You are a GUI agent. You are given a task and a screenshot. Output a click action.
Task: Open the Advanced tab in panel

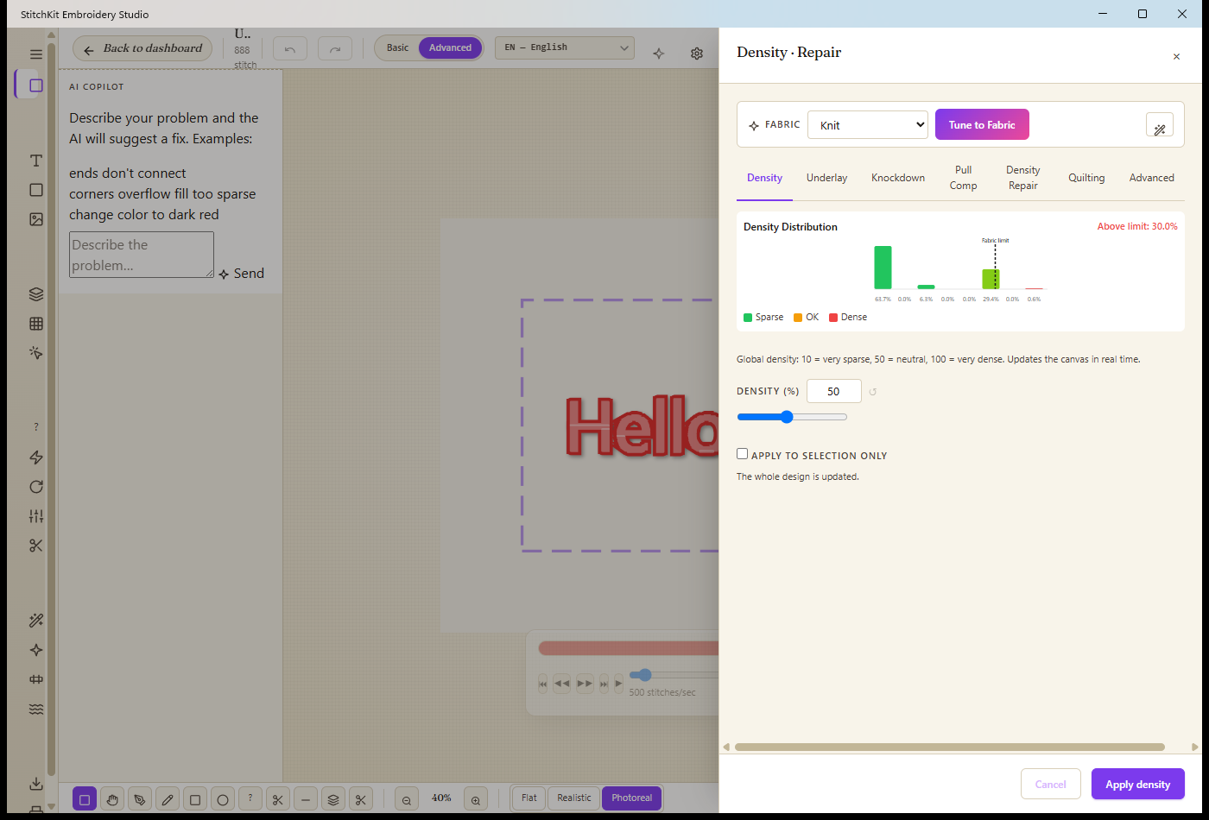[1152, 178]
